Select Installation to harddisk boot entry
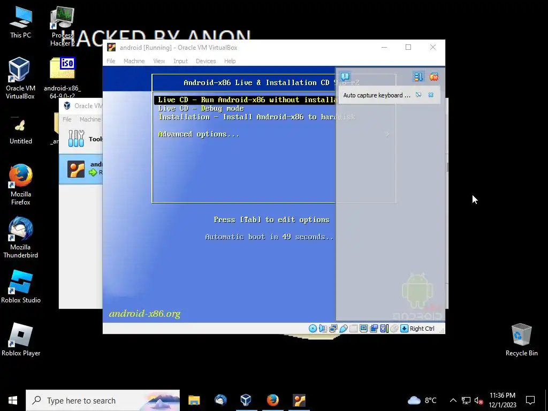Screen dimensions: 548x411 [256, 117]
